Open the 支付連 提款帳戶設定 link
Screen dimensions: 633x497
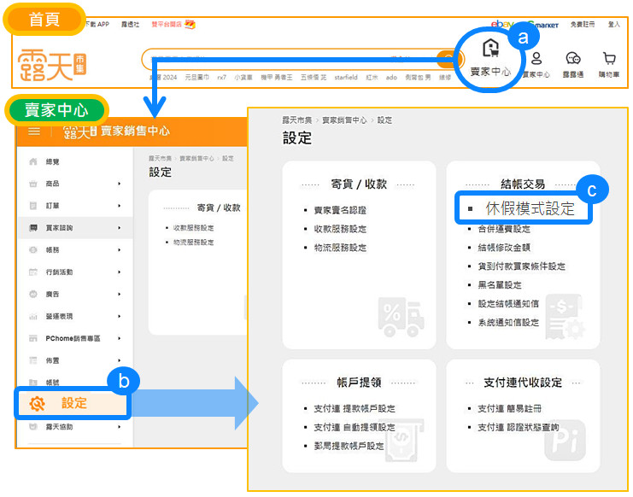click(354, 408)
